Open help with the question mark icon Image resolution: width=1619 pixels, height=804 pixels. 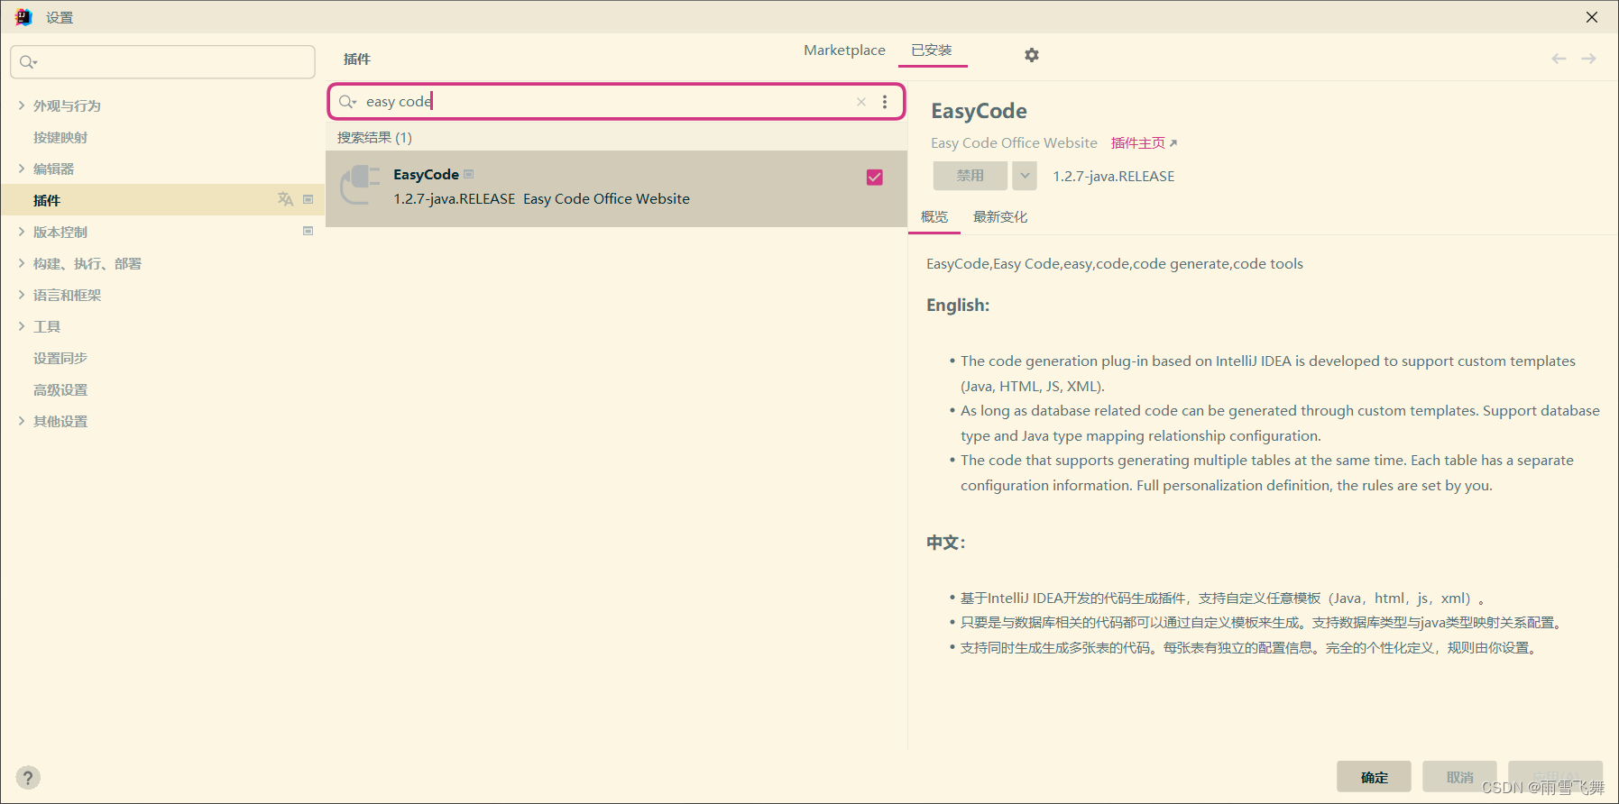(28, 777)
